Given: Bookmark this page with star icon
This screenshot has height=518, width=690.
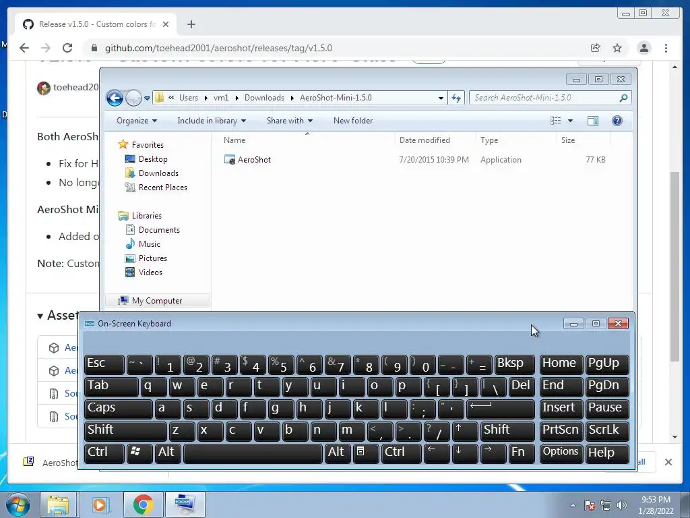Looking at the screenshot, I should [x=617, y=48].
